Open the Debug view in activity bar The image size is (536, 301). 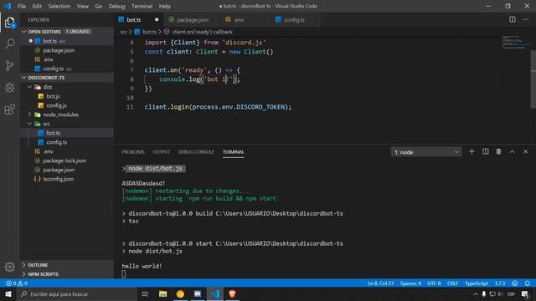[x=10, y=87]
